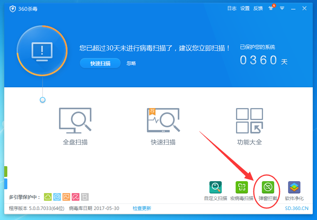The image size is (317, 220).
Task: Open 宏病毒扫描 macro virus scan icon
Action: click(242, 187)
